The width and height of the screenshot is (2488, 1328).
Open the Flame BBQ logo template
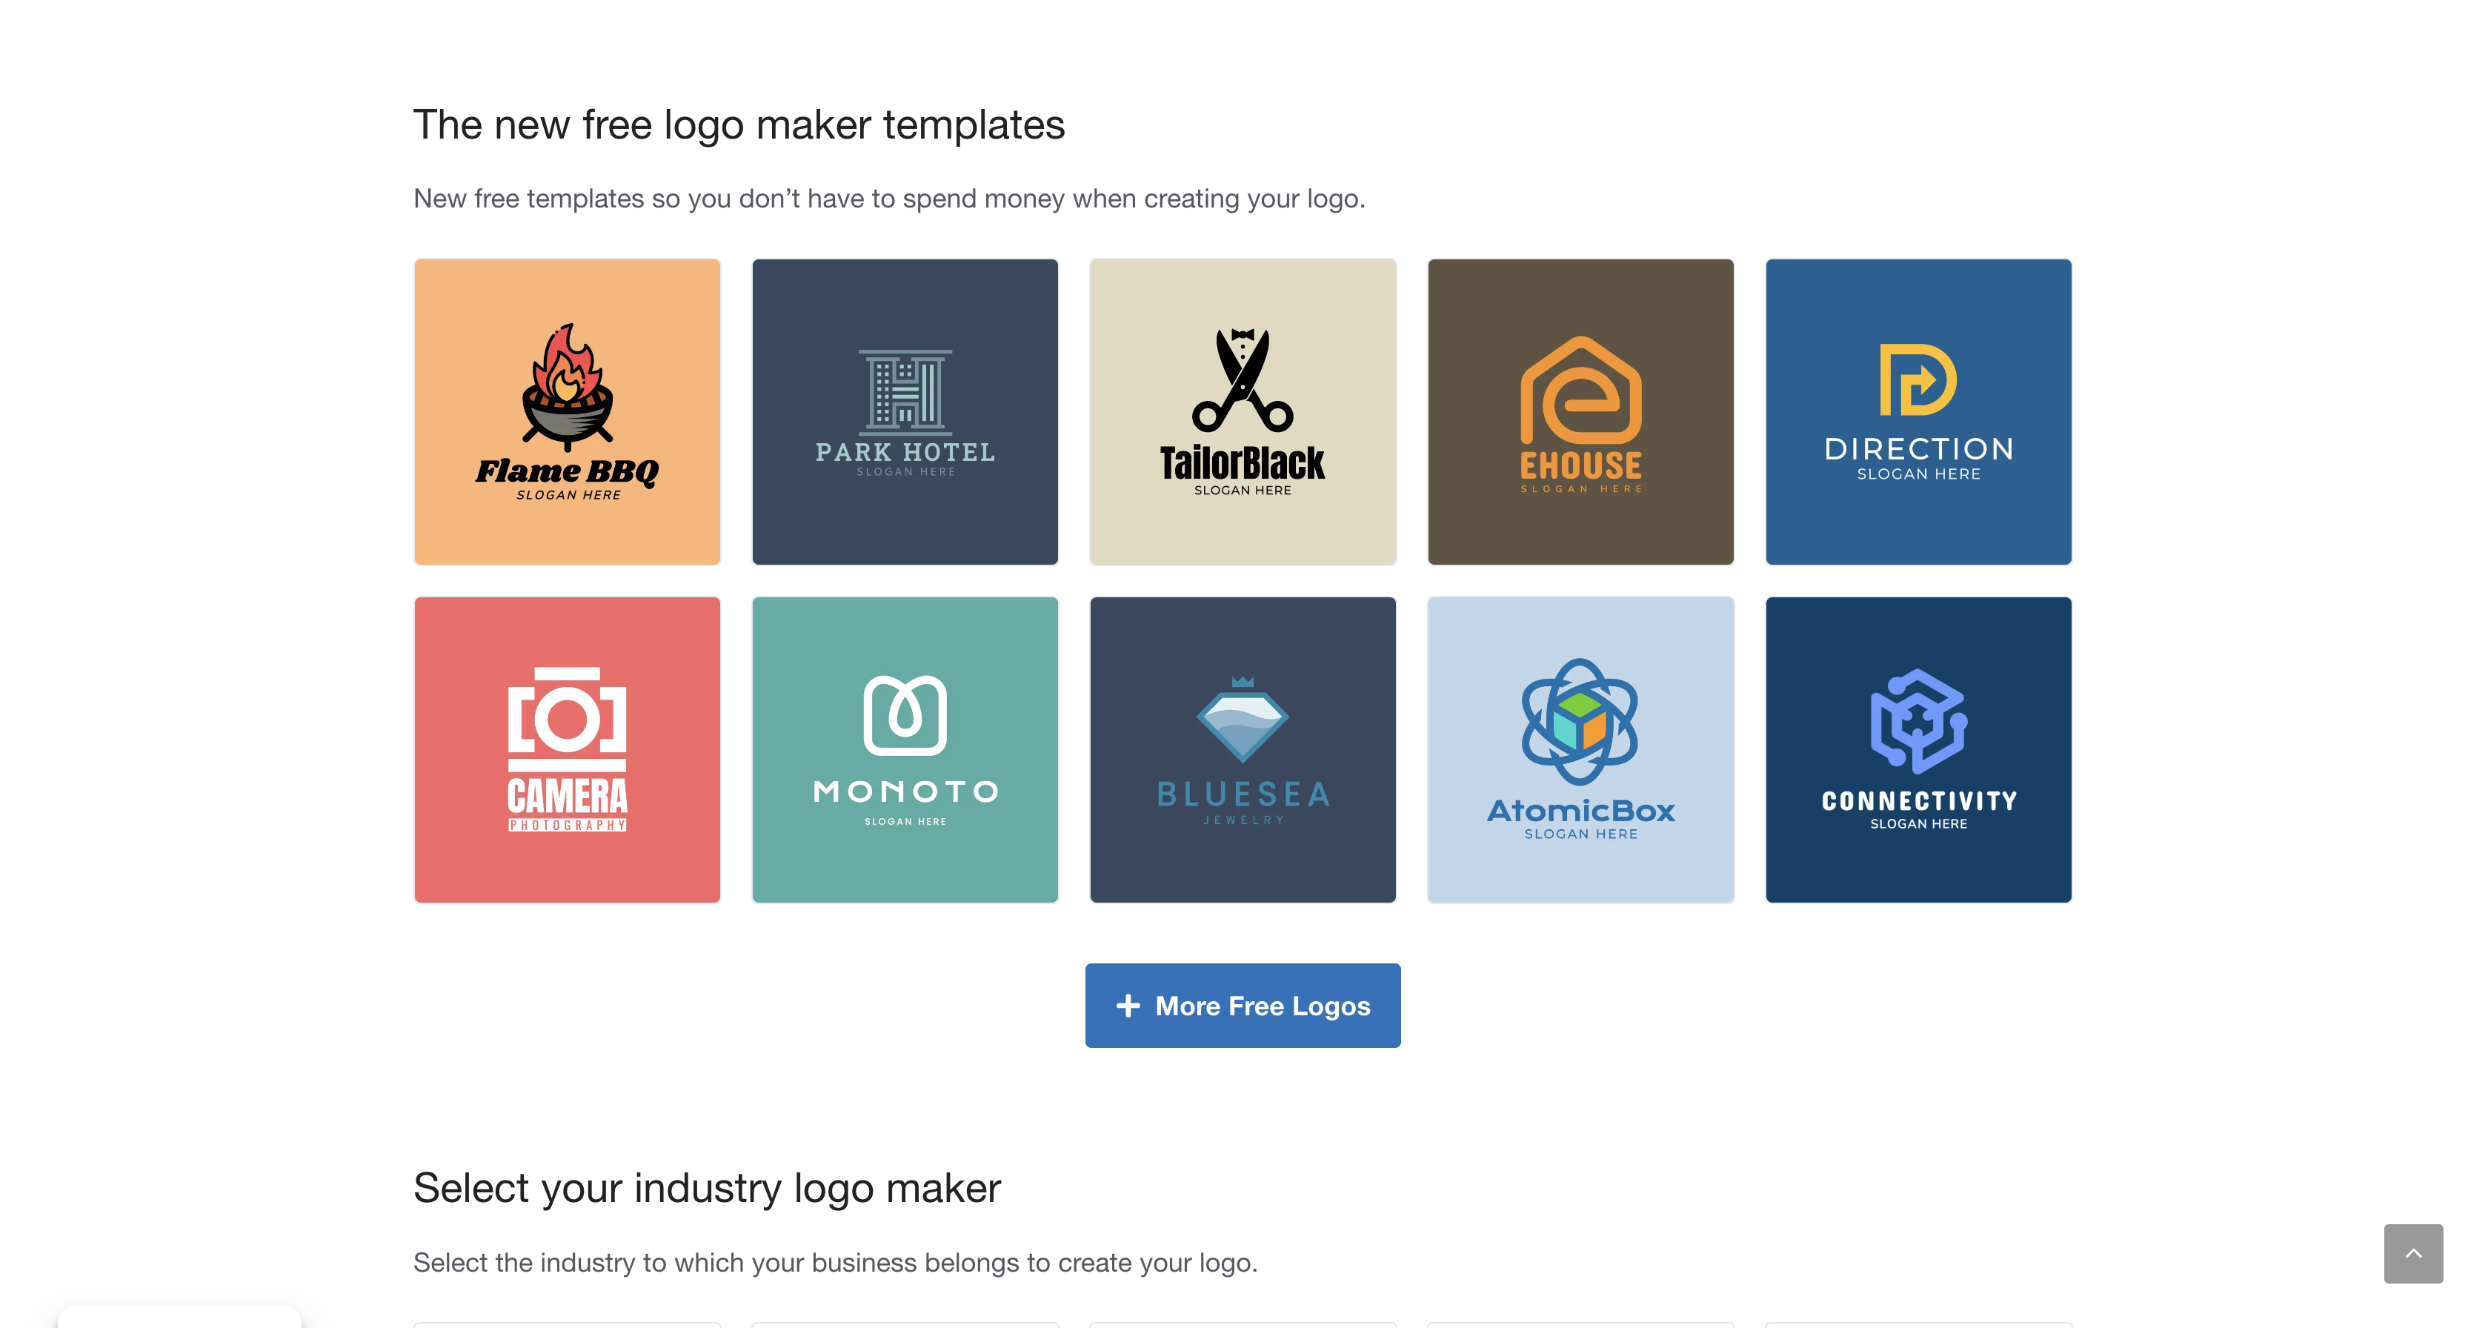pos(567,411)
